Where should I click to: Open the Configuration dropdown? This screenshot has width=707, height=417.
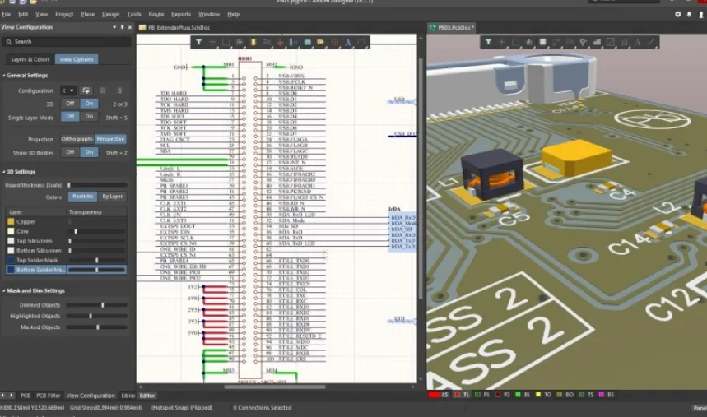(x=68, y=90)
